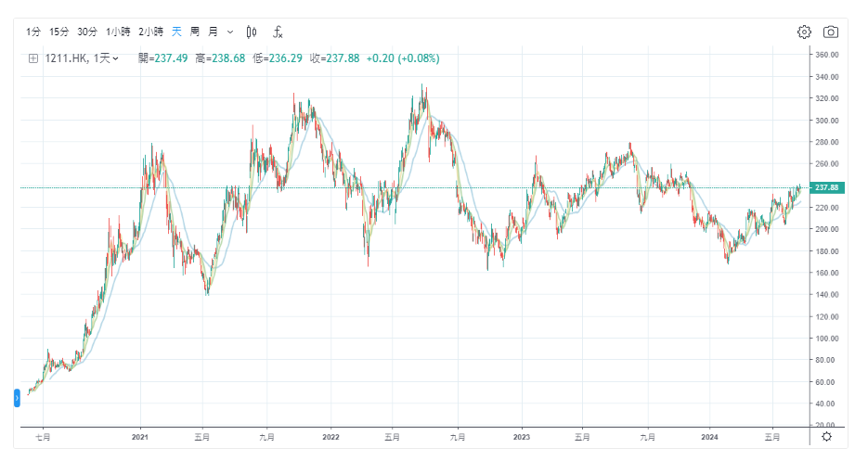Take a chart snapshot with camera icon
855x461 pixels.
pos(830,32)
